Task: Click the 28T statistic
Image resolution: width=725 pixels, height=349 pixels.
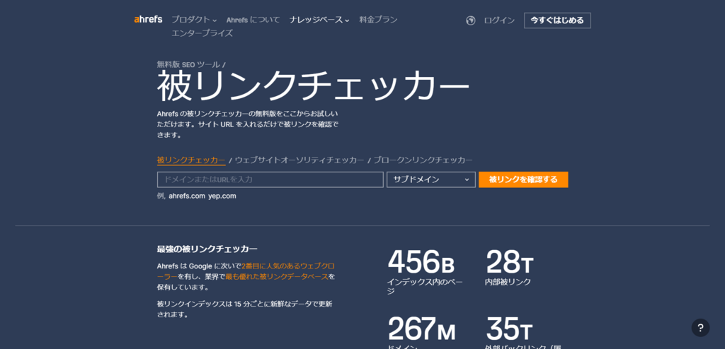Action: point(510,261)
